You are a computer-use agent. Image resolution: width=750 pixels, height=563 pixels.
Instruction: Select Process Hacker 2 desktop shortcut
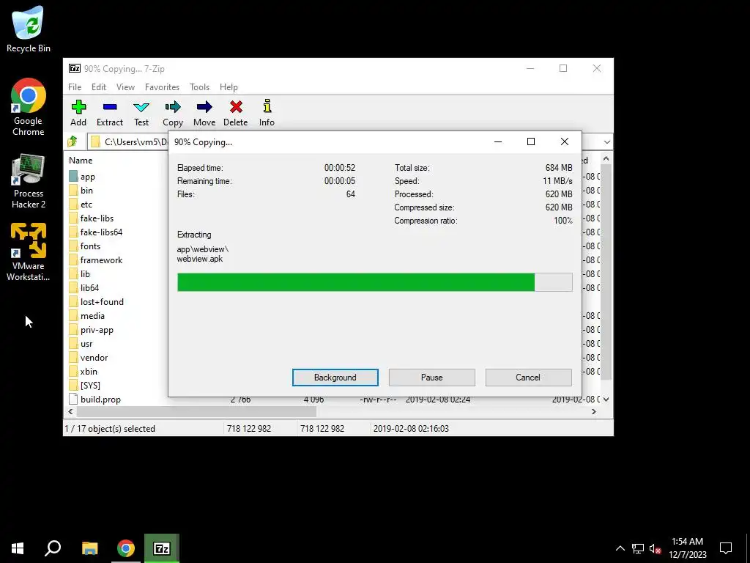point(29,182)
